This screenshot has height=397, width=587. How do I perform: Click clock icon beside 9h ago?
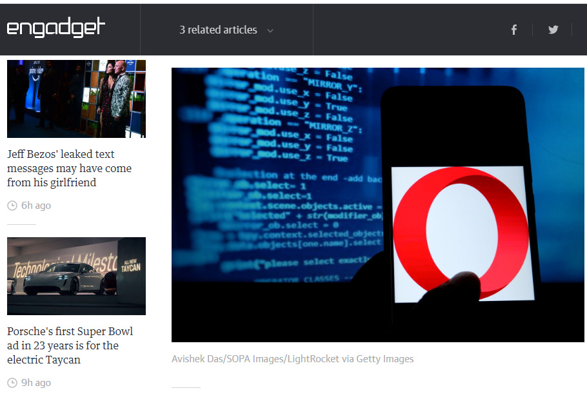[12, 383]
